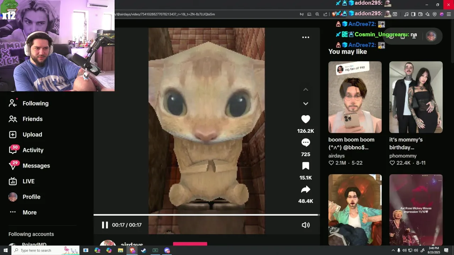The image size is (454, 255).
Task: Show hidden system tray icons
Action: [393, 250]
